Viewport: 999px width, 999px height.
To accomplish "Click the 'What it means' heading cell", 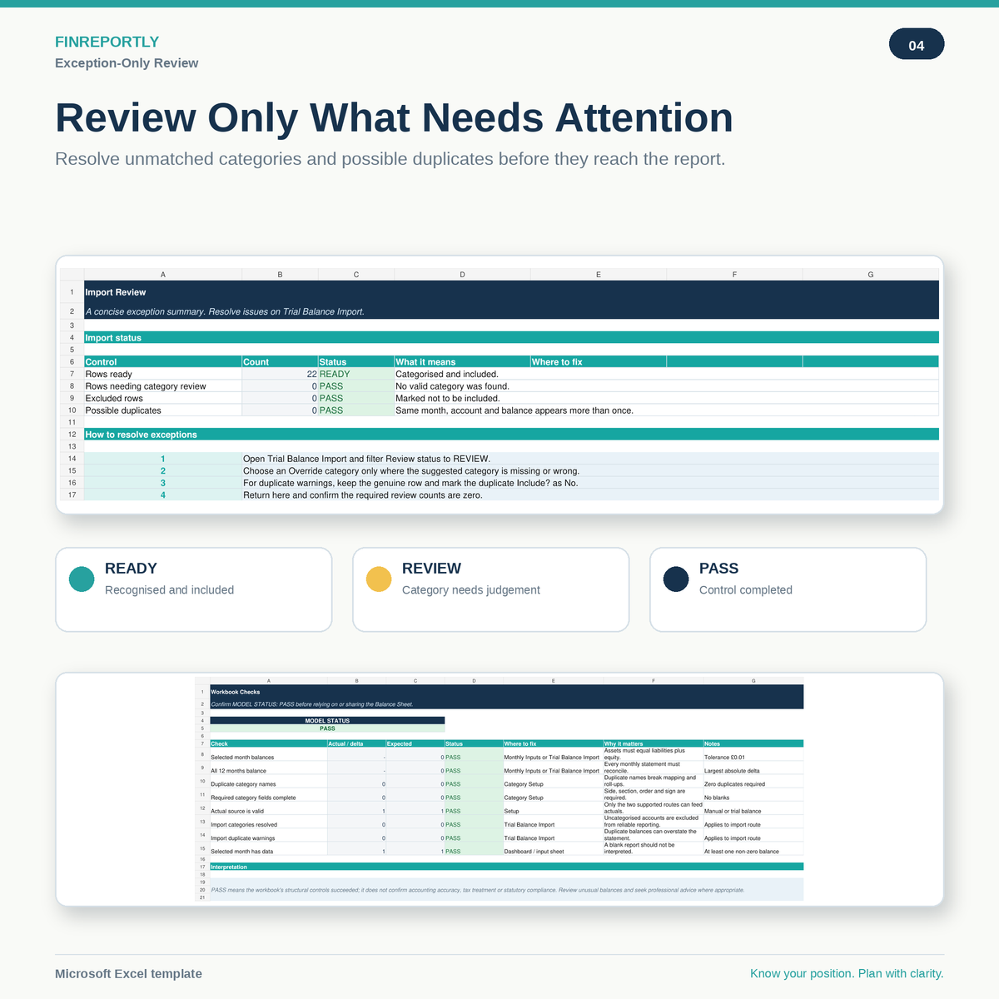I will (x=462, y=361).
